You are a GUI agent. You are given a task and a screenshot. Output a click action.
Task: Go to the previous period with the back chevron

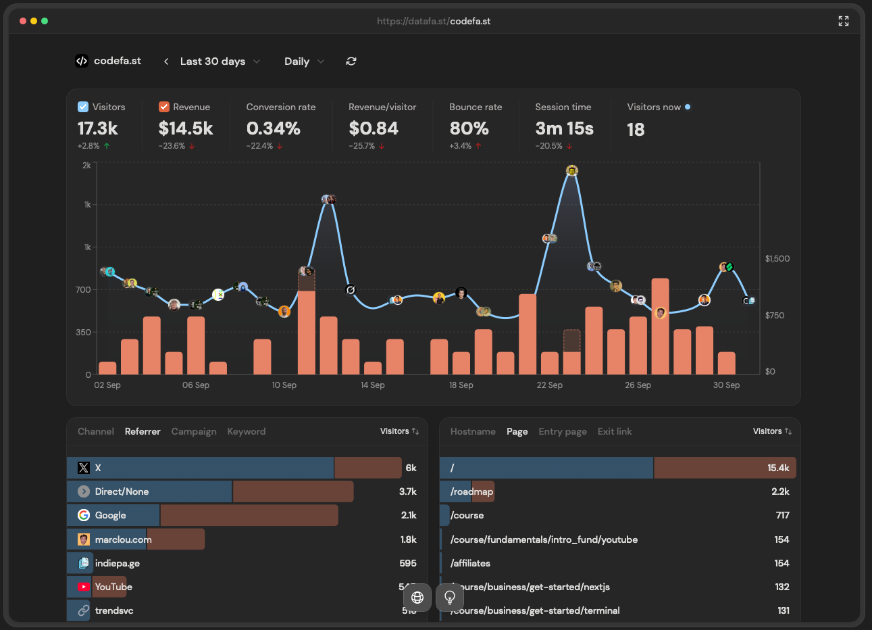tap(166, 62)
